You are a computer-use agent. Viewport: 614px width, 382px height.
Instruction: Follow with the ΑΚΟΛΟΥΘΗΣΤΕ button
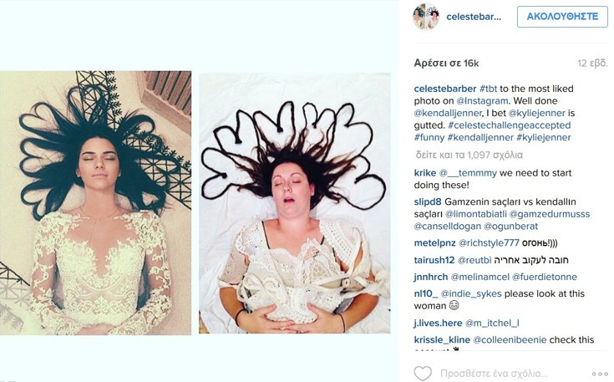click(x=562, y=17)
